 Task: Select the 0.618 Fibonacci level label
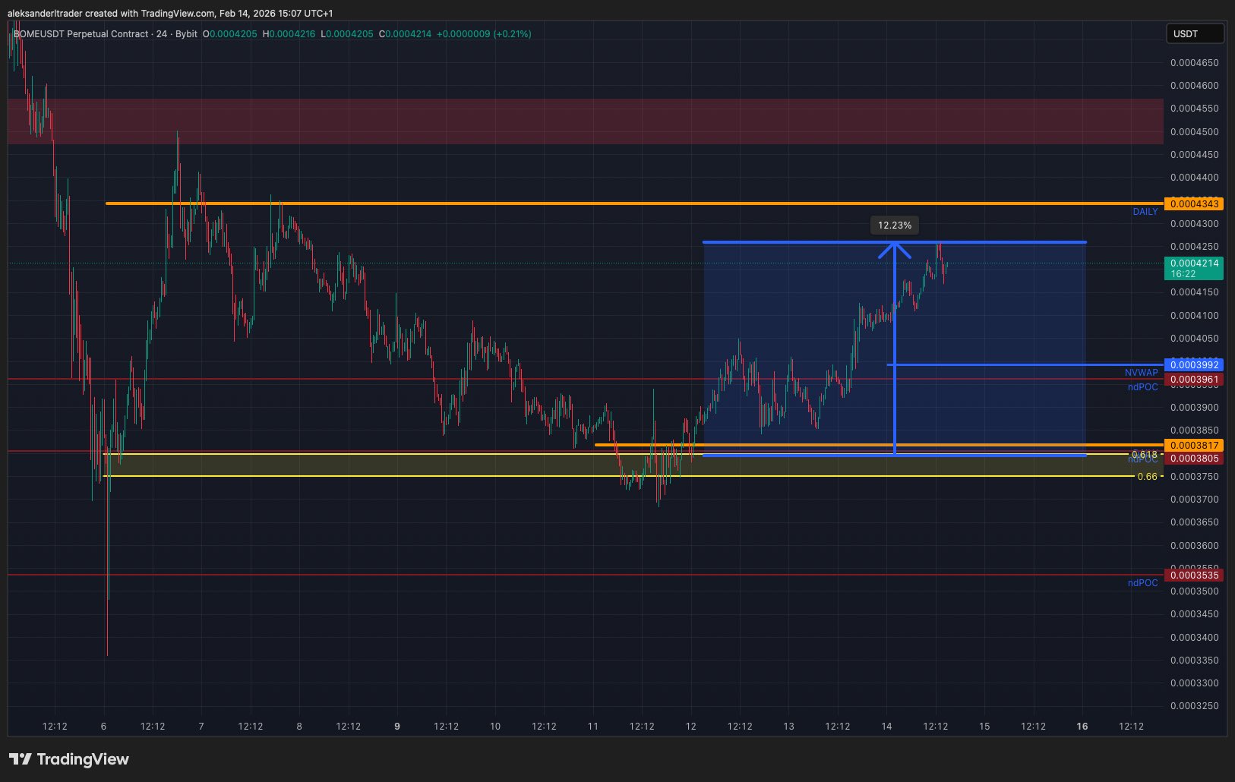(1144, 455)
